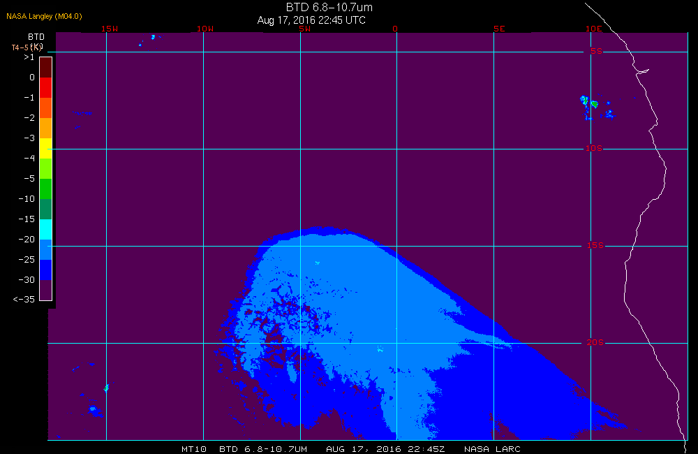Click the '10E' longitude label
Image resolution: width=698 pixels, height=454 pixels.
click(x=593, y=29)
